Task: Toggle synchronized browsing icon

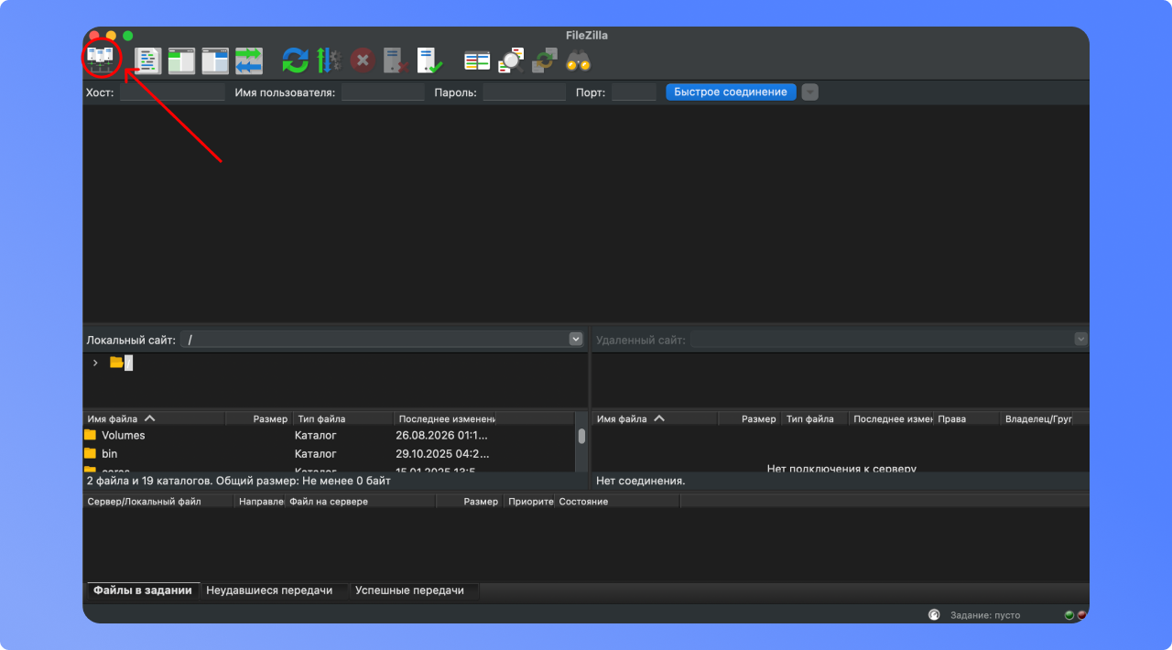Action: click(x=545, y=60)
